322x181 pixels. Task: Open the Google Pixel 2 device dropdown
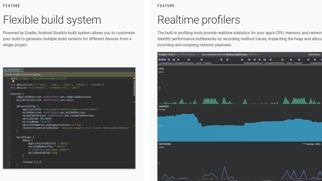[198, 55]
